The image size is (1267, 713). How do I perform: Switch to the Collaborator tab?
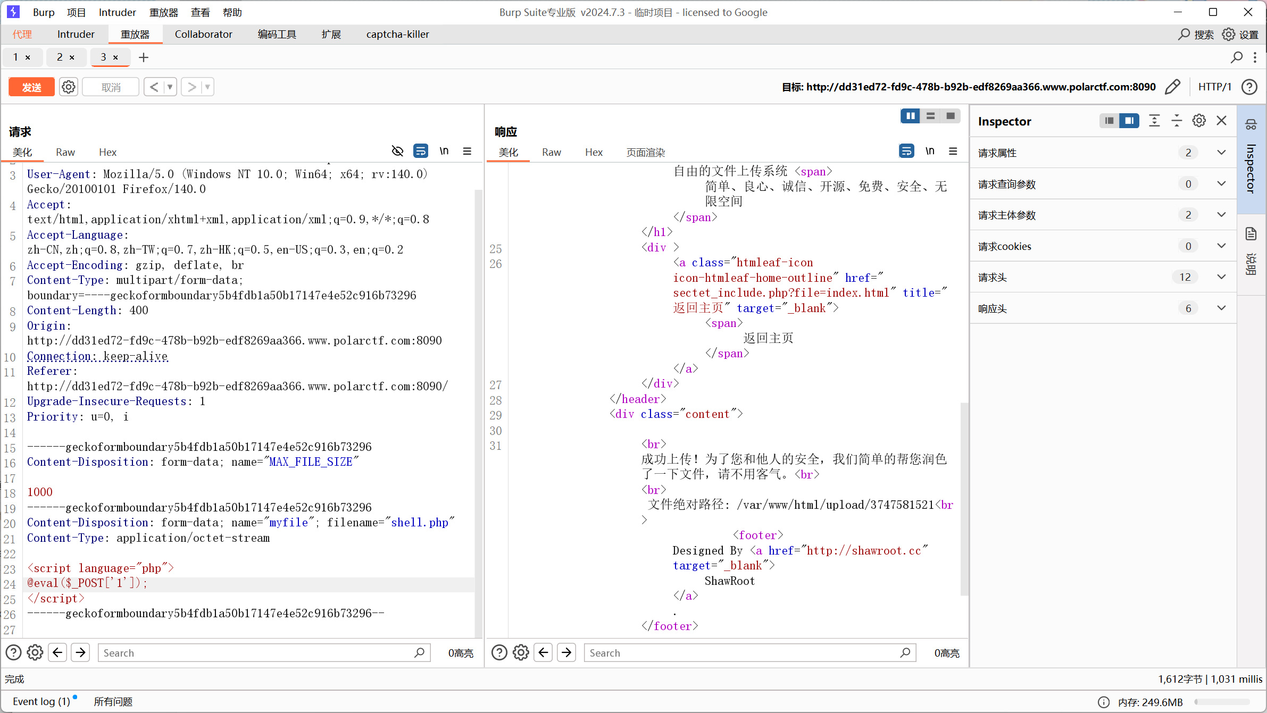(203, 34)
